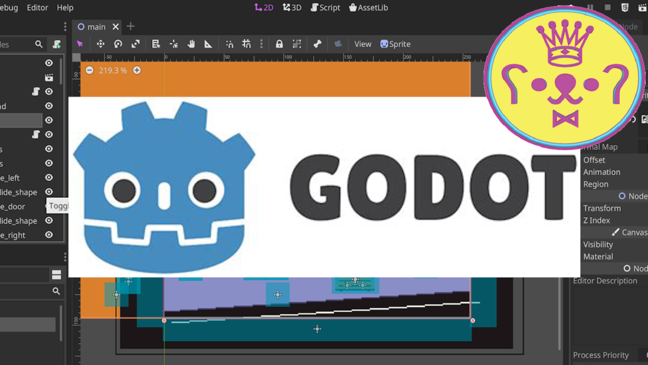The height and width of the screenshot is (365, 648).
Task: Click the scene tree vertical scrollbar
Action: click(x=61, y=71)
